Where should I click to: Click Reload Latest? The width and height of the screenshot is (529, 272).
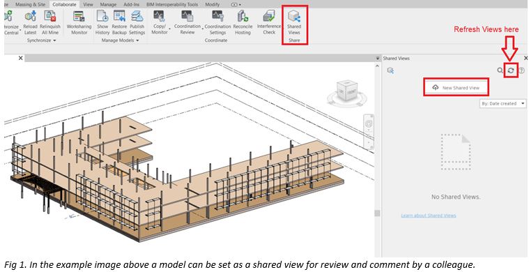(31, 22)
